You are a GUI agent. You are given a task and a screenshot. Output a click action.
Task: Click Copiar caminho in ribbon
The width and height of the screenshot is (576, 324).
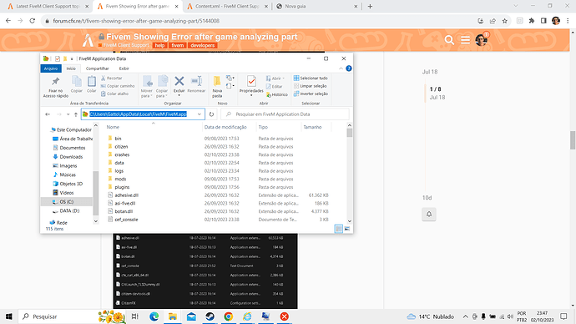click(118, 86)
